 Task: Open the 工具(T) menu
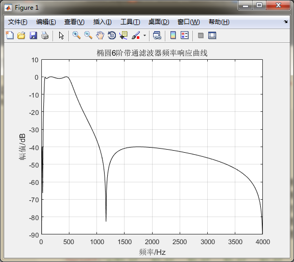(130, 22)
